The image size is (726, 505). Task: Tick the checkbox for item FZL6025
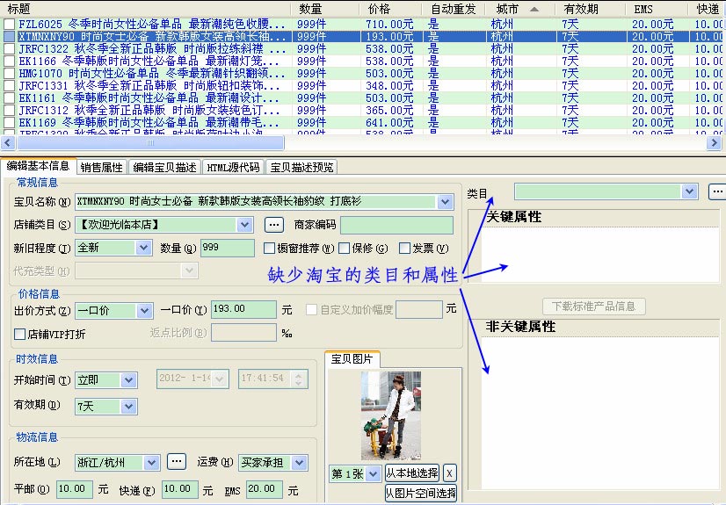click(10, 24)
